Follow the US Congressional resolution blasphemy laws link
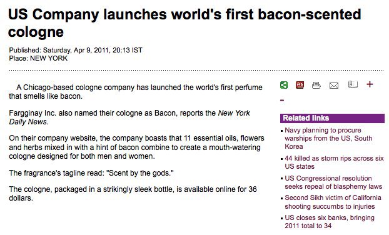This screenshot has width=389, height=235. point(333,182)
